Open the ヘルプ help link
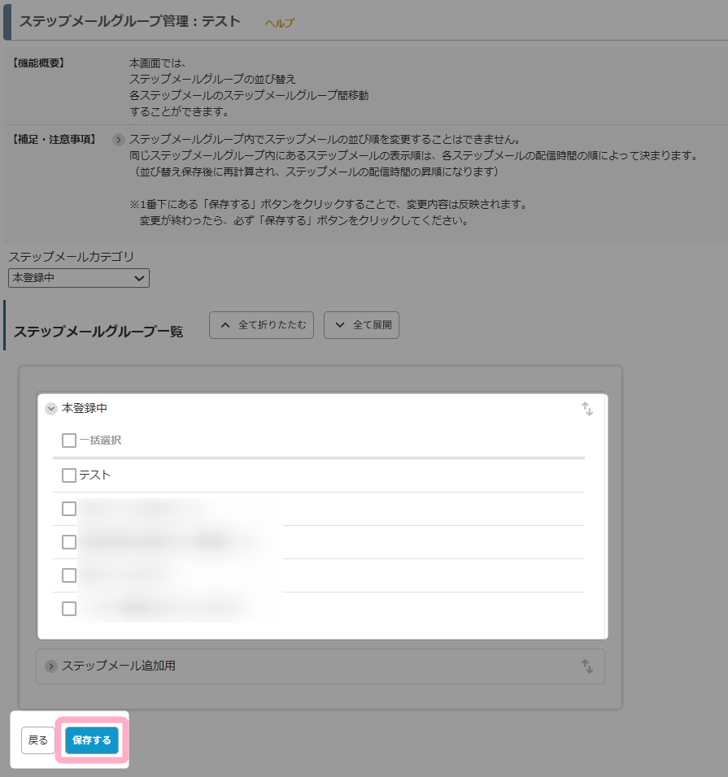Image resolution: width=728 pixels, height=777 pixels. 279,24
